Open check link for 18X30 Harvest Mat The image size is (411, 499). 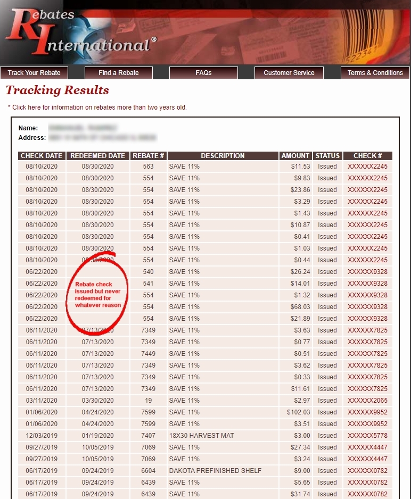coord(367,436)
